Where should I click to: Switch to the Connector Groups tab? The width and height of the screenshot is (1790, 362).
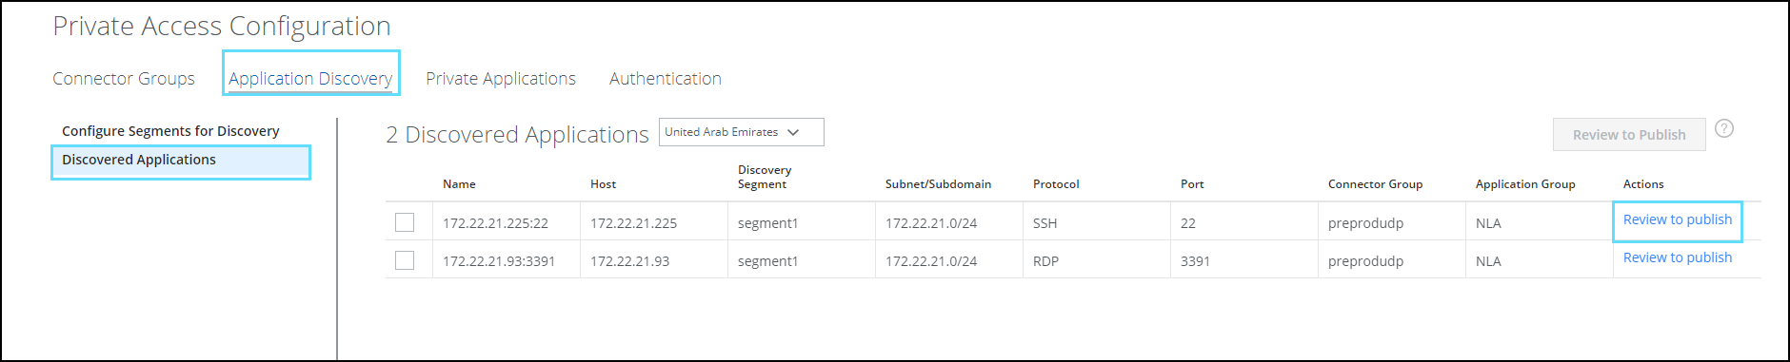(124, 79)
